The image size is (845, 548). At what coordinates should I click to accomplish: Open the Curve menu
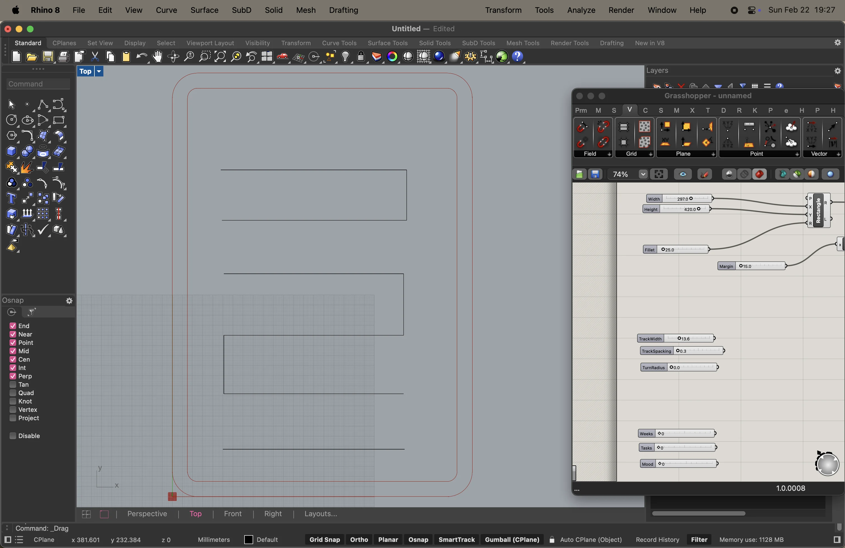pos(166,10)
